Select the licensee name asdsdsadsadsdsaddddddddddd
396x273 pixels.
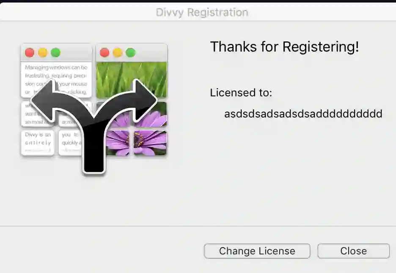(x=303, y=114)
